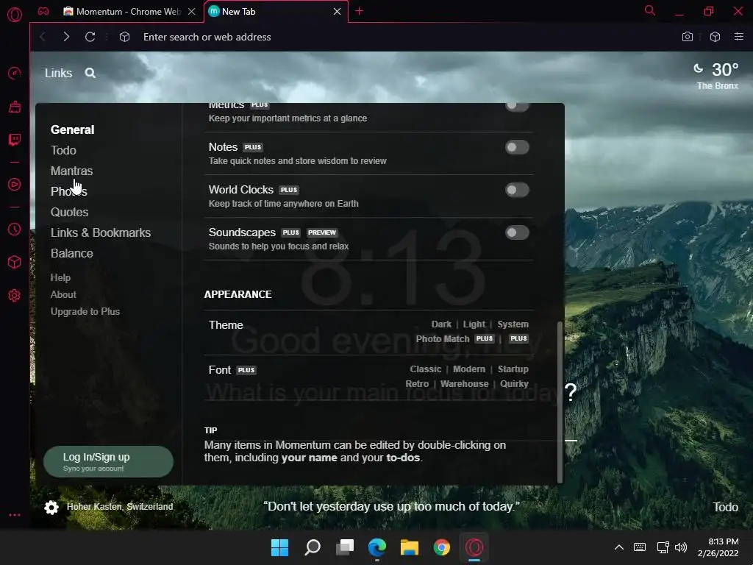Click the three-dot sidebar setup icon
Image resolution: width=753 pixels, height=565 pixels.
(x=15, y=515)
